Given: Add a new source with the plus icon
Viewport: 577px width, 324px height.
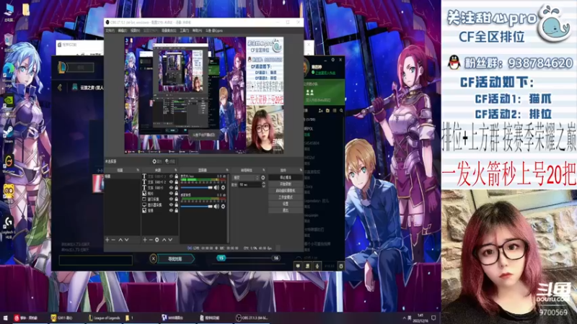Looking at the screenshot, I should pyautogui.click(x=145, y=240).
